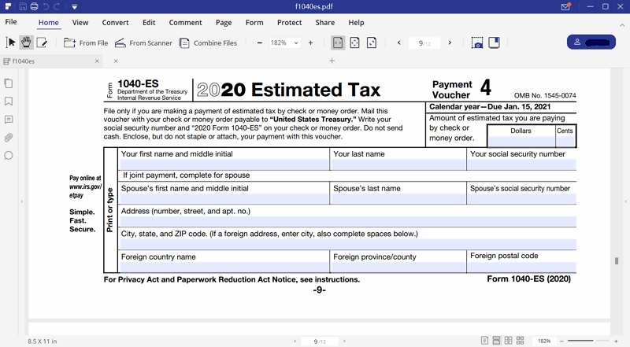Screen dimensions: 630x347
Task: Open the page thumbnails sidebar panel
Action: pos(9,83)
